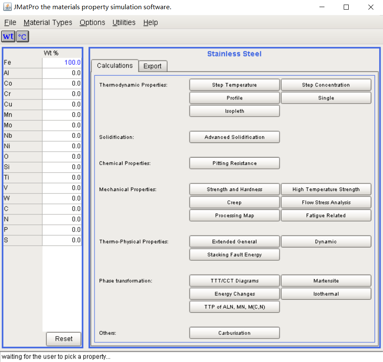Click the JMatPro Java title bar icon
The image size is (383, 362).
pyautogui.click(x=8, y=7)
